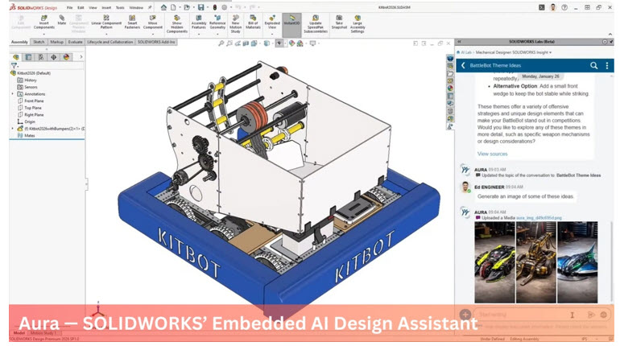The width and height of the screenshot is (620, 346).
Task: Open the FeatureManager design tree tab
Action: pyautogui.click(x=16, y=57)
